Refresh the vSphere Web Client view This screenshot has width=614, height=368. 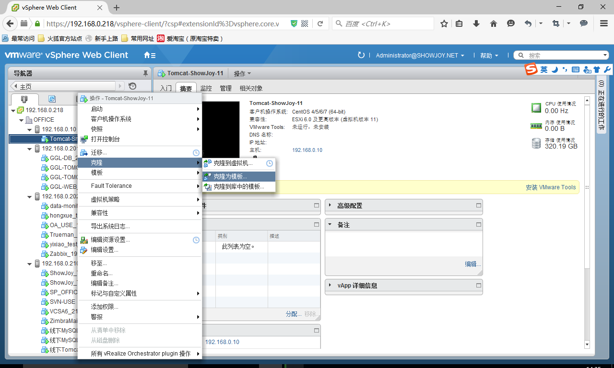(361, 55)
